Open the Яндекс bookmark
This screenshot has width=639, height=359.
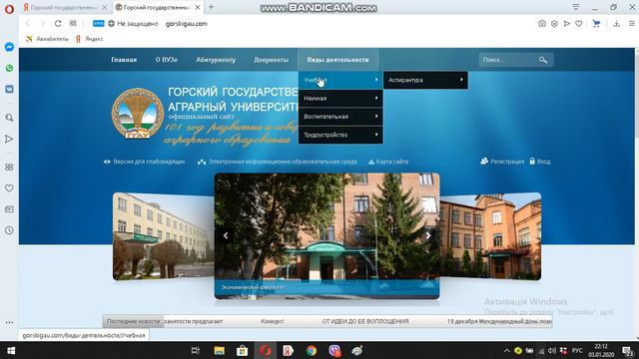89,39
